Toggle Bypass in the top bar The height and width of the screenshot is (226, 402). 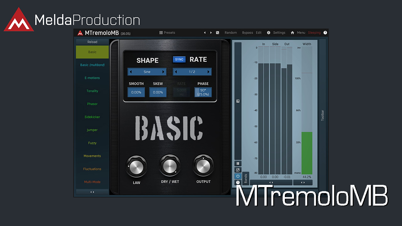click(x=247, y=33)
